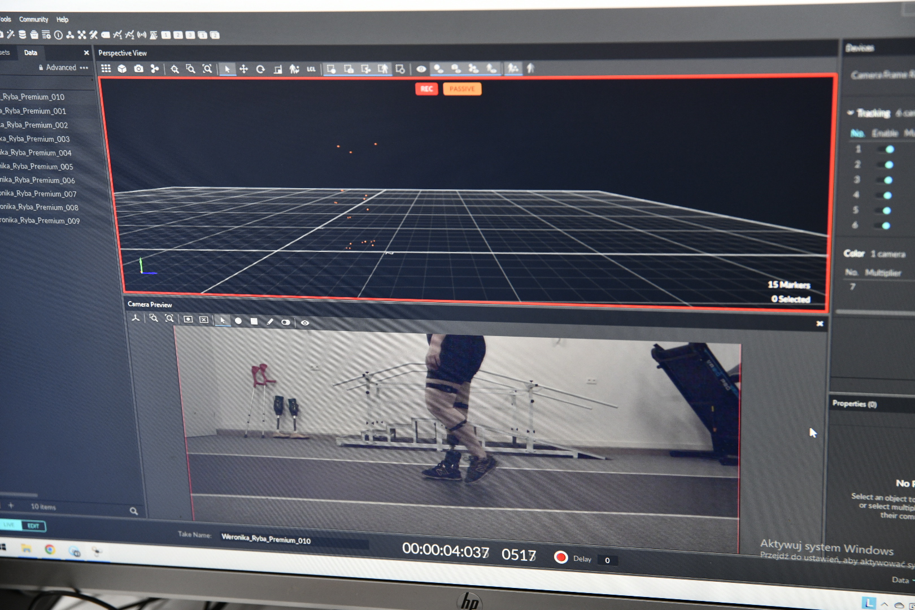Click the red record button near Delay

[561, 557]
